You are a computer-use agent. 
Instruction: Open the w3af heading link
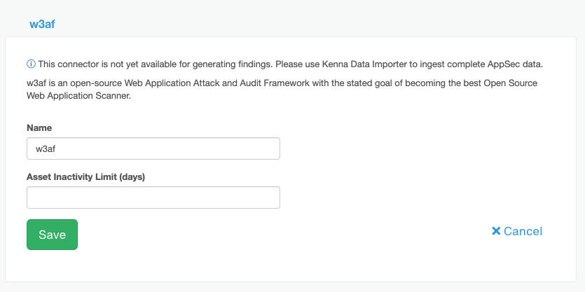pos(42,24)
